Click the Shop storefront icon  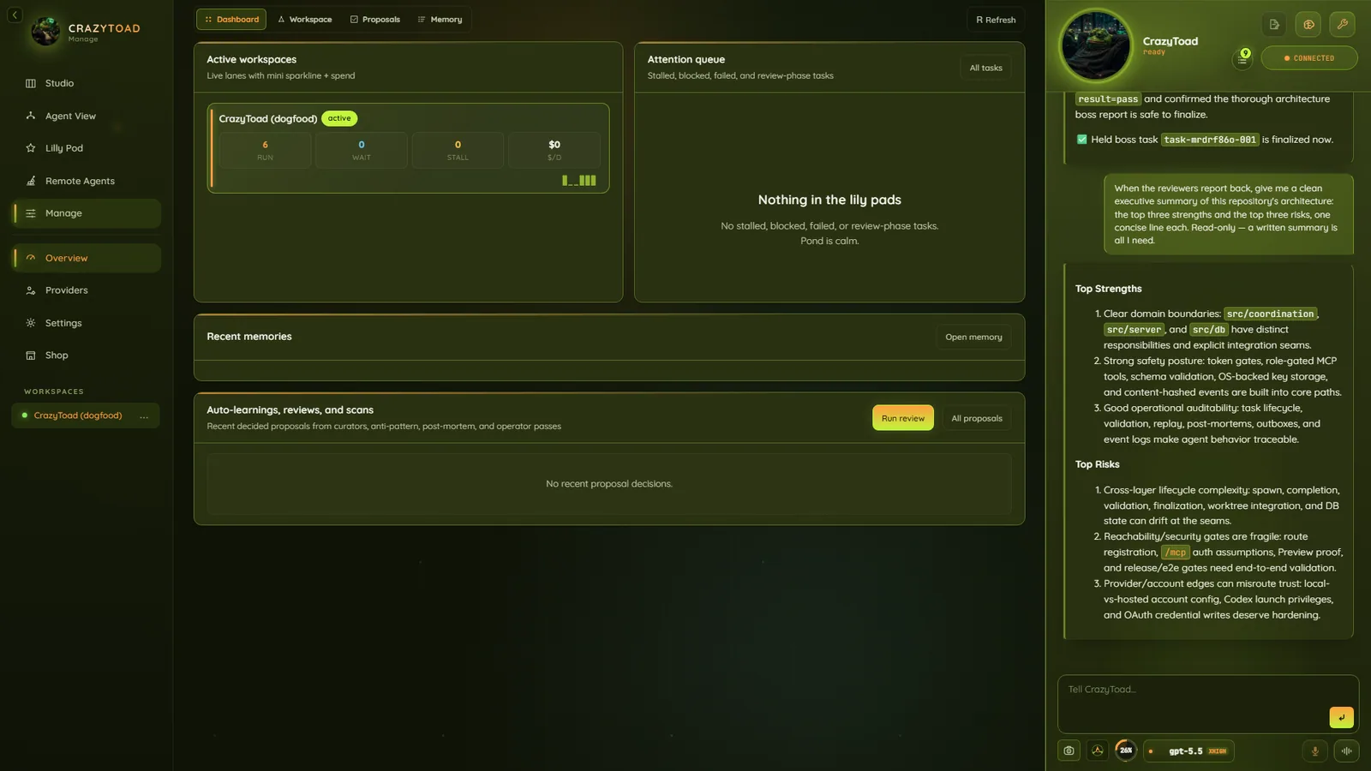tap(31, 356)
